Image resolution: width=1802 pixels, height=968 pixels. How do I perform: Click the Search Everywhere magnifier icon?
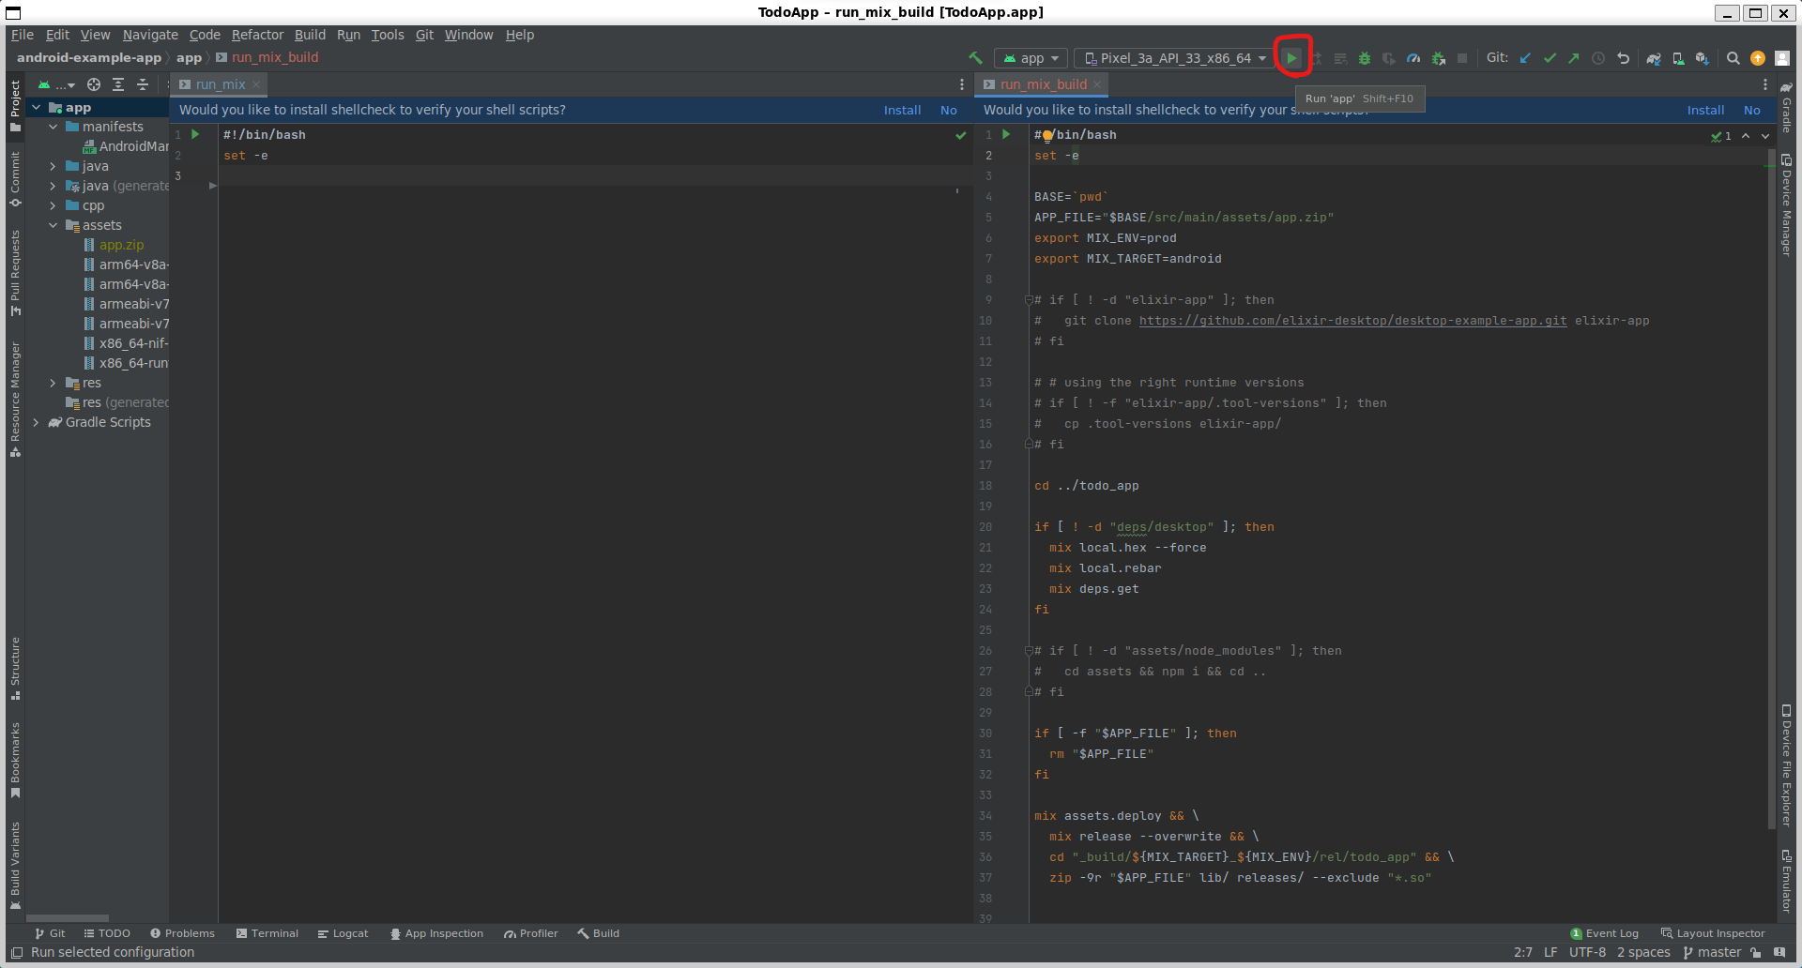tap(1733, 58)
